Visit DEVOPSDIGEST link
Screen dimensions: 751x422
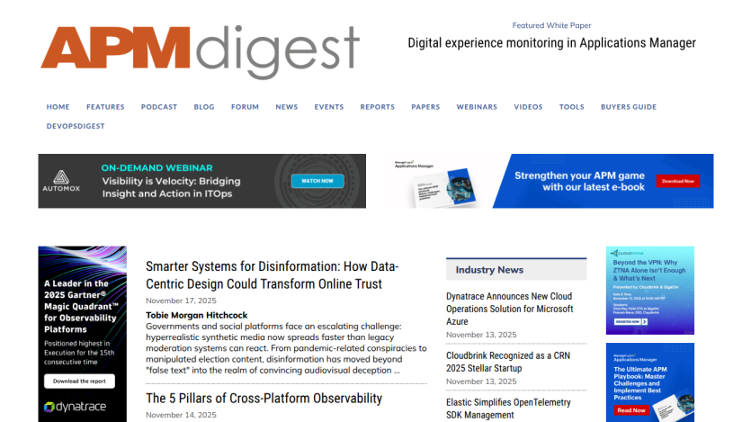coord(76,126)
